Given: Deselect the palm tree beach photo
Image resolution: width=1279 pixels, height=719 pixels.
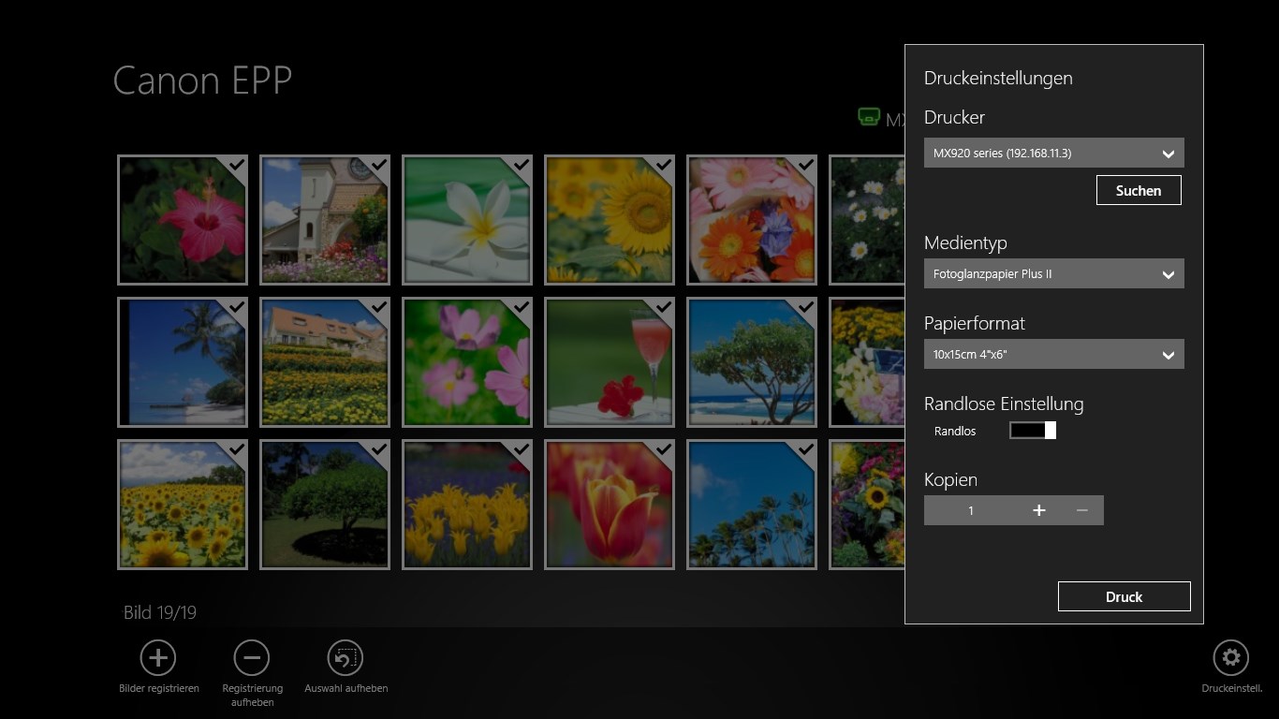Looking at the screenshot, I should coord(183,362).
